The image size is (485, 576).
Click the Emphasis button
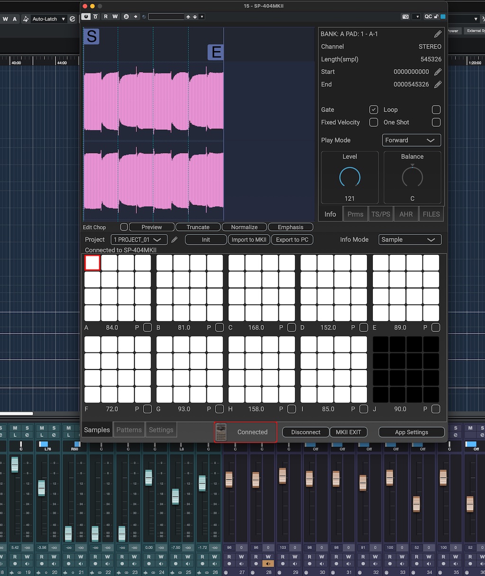pyautogui.click(x=290, y=227)
